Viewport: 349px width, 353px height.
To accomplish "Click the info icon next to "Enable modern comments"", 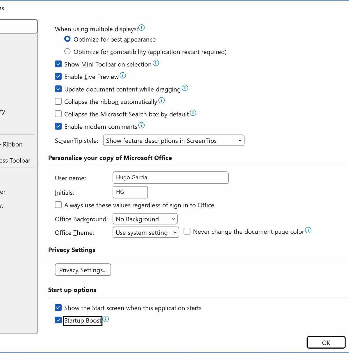I will pos(142,125).
